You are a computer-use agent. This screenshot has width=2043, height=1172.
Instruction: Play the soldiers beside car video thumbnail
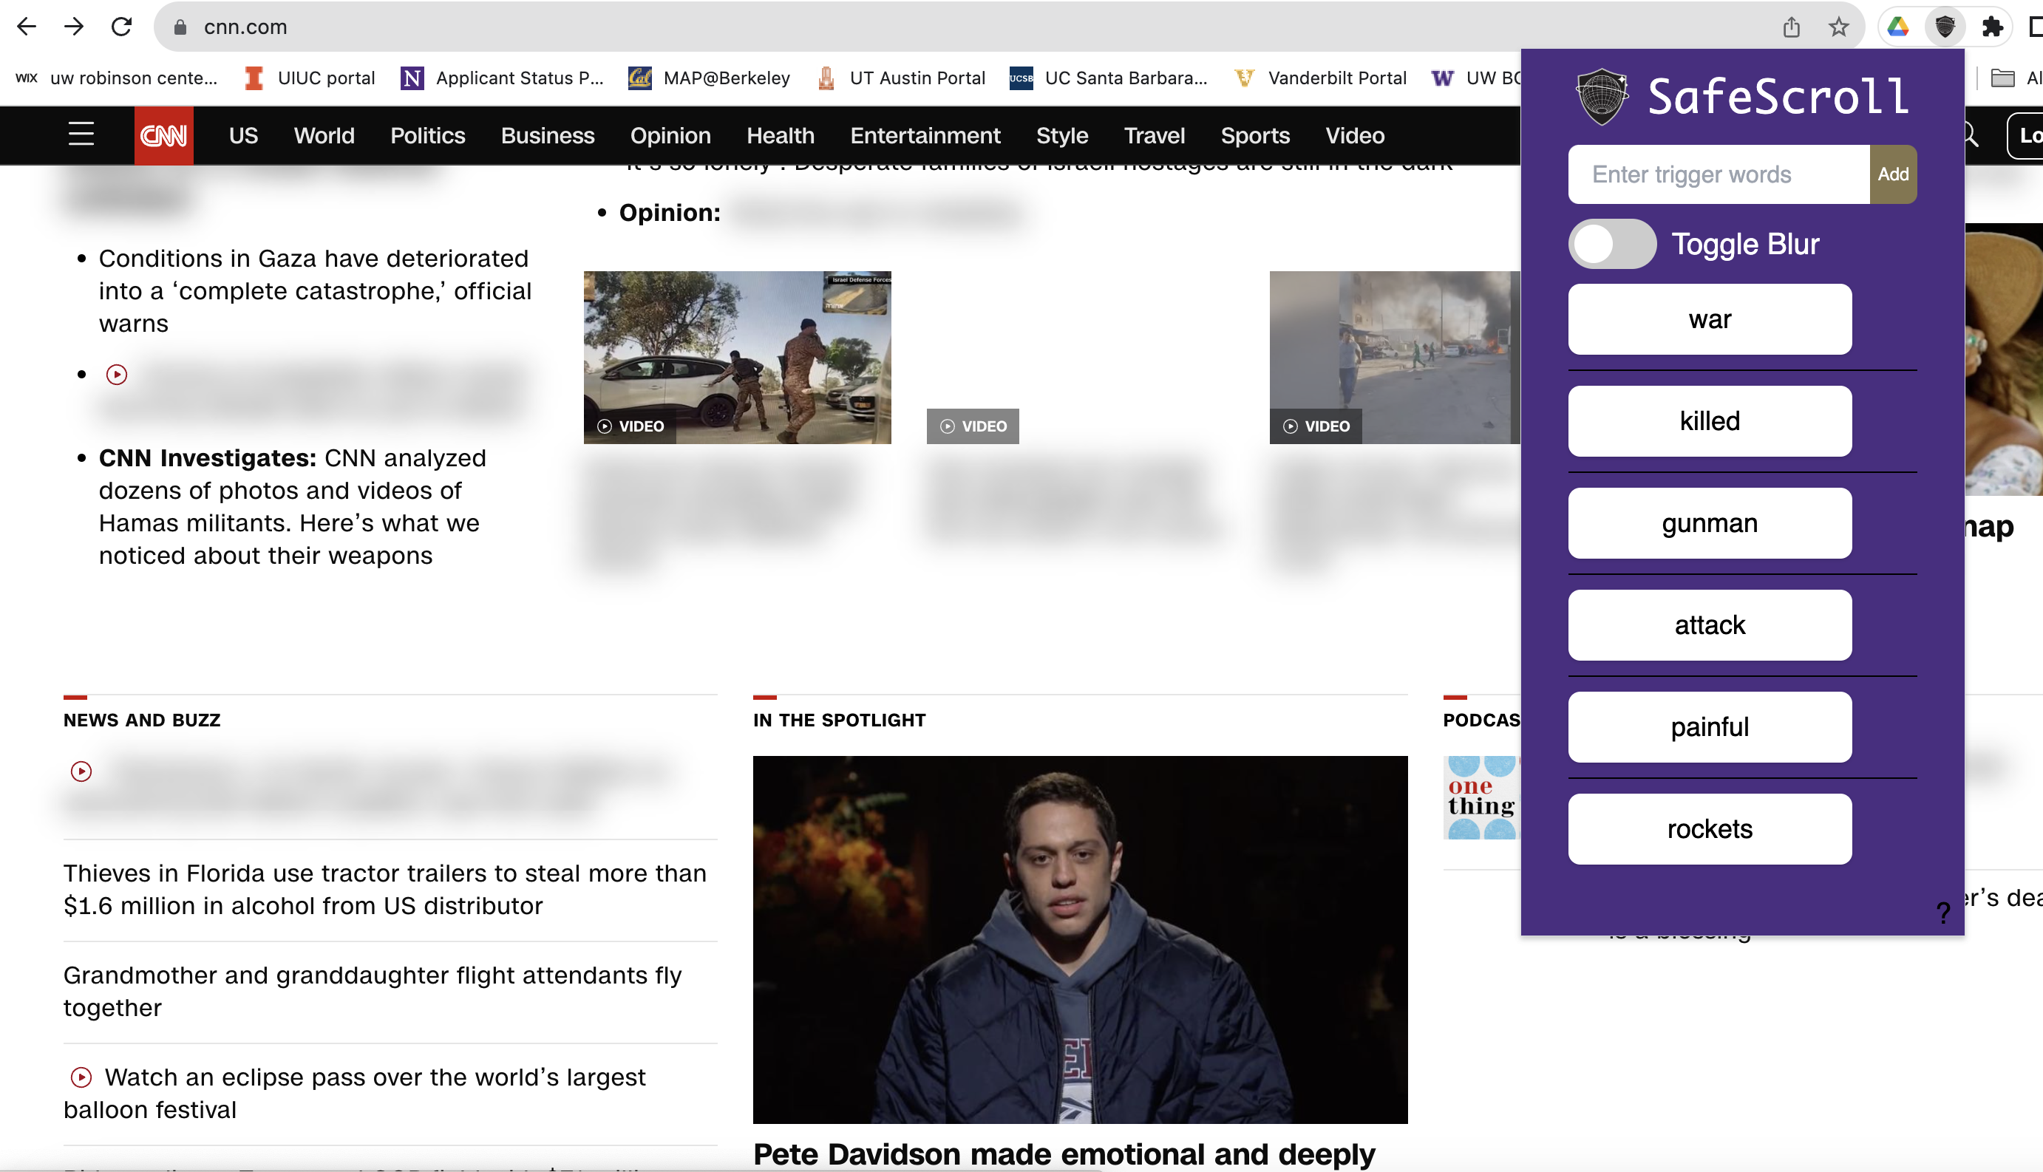click(x=736, y=357)
